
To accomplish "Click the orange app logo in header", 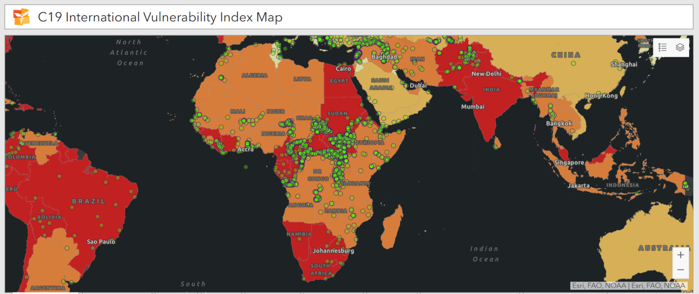I will point(21,17).
